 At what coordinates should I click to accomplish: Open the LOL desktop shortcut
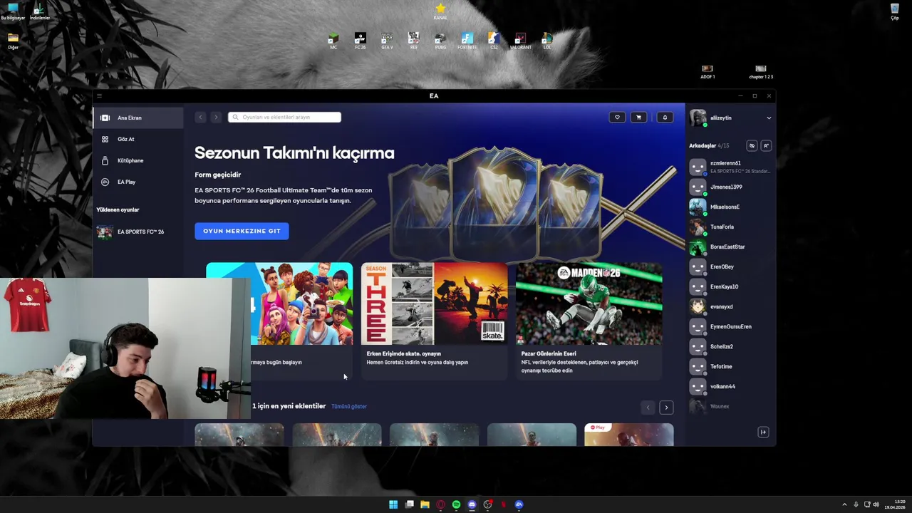(x=547, y=41)
